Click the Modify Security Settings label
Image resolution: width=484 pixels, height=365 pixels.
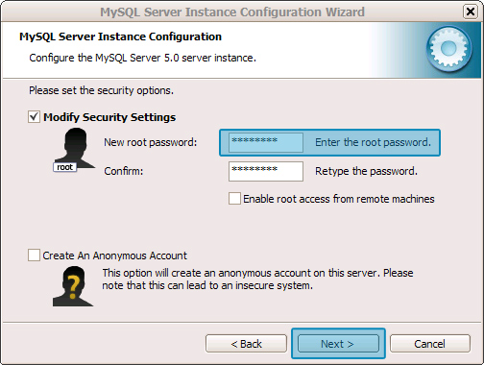pyautogui.click(x=109, y=117)
